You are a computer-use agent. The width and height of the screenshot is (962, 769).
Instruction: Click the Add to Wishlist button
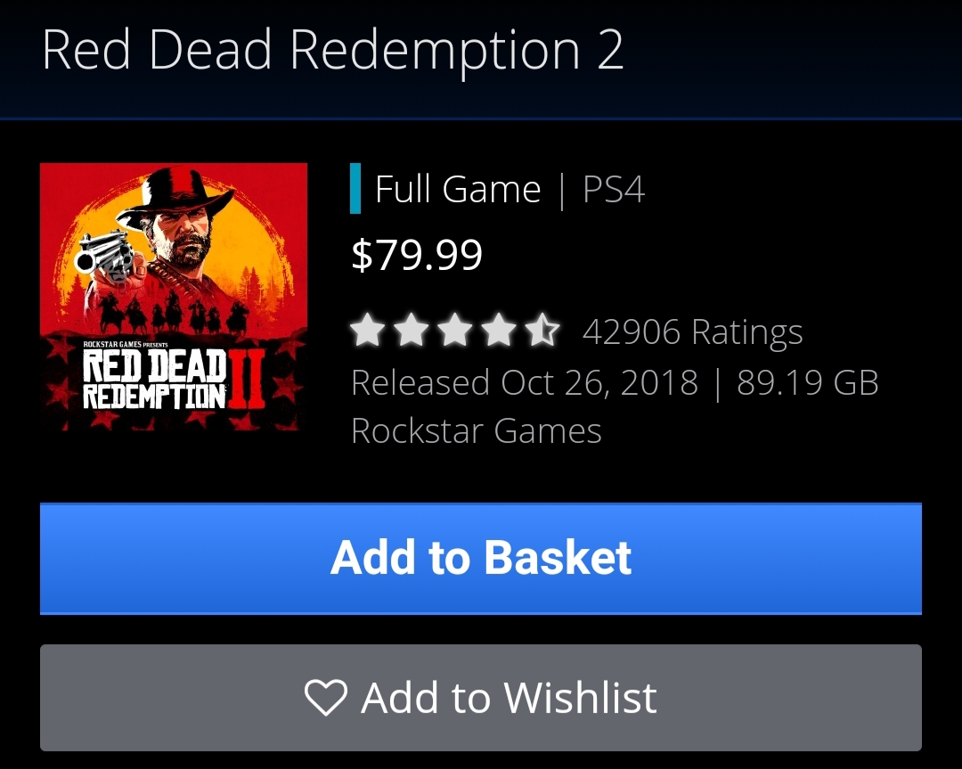point(480,698)
